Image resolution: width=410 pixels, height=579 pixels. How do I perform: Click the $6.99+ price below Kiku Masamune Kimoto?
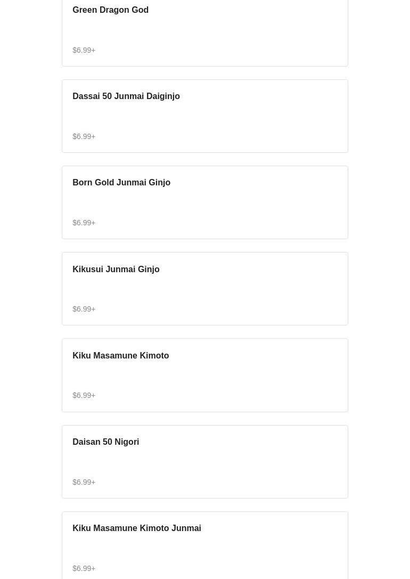(x=84, y=395)
